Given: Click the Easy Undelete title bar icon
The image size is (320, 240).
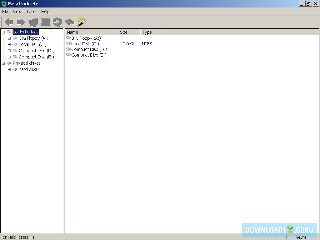Looking at the screenshot, I should point(3,3).
